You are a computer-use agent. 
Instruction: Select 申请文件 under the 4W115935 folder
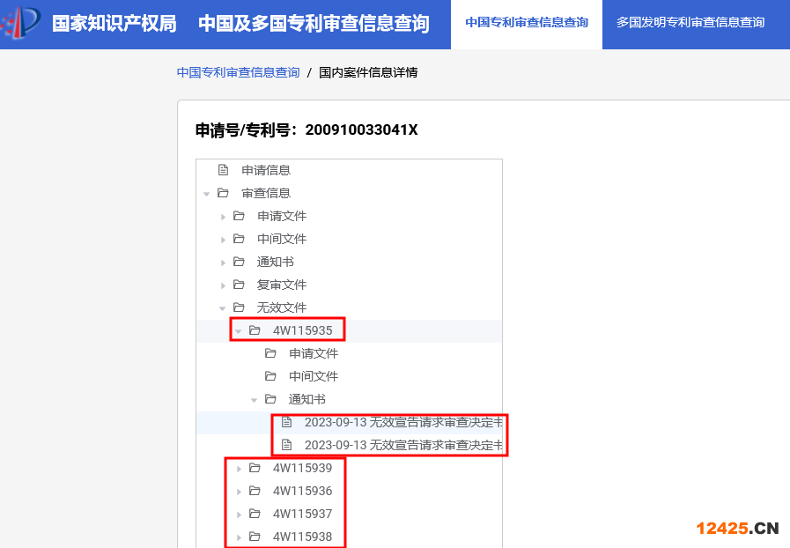pos(314,353)
